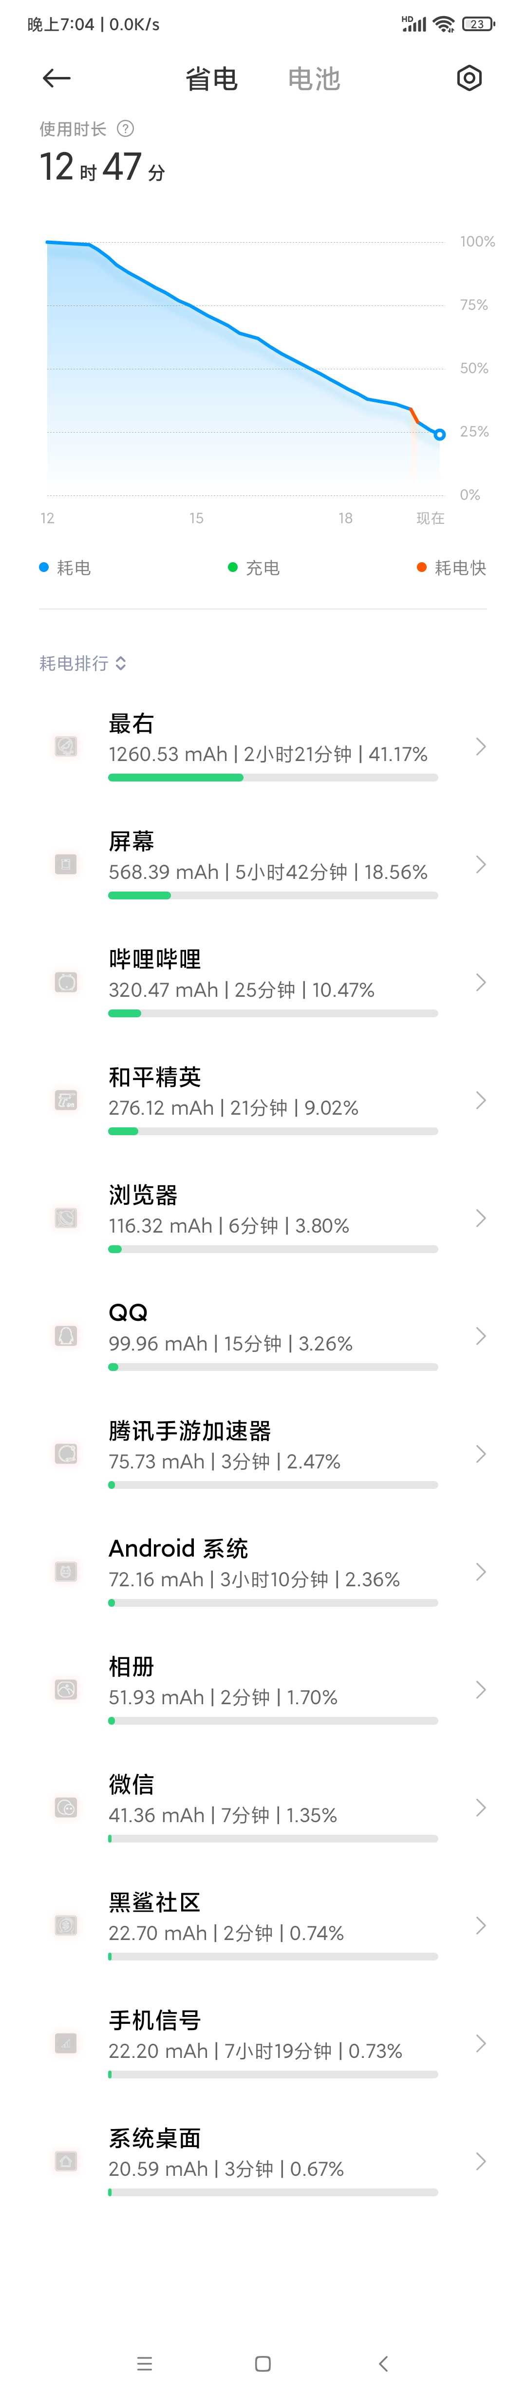This screenshot has height=2397, width=526.
Task: Expand 屏幕 details via chevron
Action: [x=480, y=864]
